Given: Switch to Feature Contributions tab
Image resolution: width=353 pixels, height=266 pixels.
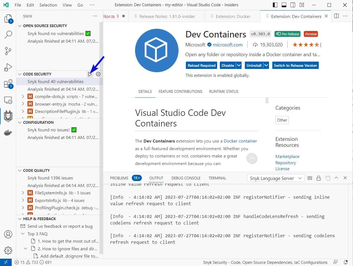Looking at the screenshot, I should [x=180, y=91].
